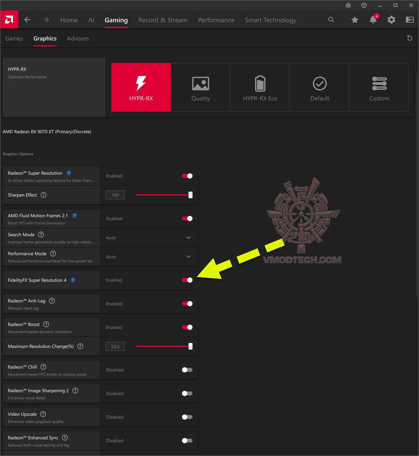The width and height of the screenshot is (419, 456).
Task: Open help for Radeon Chill
Action: pyautogui.click(x=43, y=367)
